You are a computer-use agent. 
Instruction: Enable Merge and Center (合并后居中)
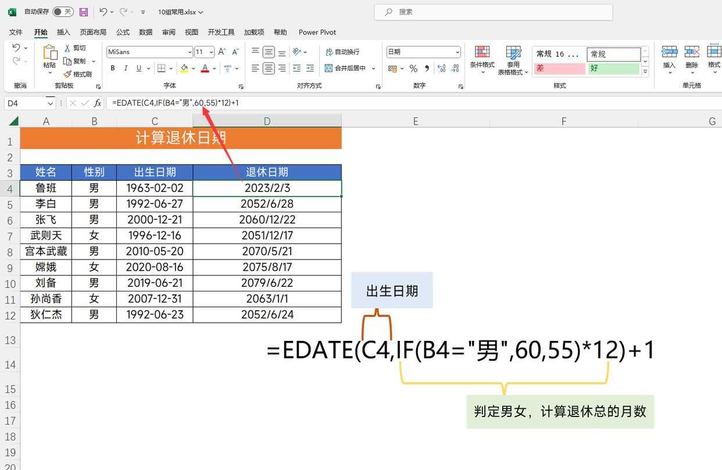tap(348, 68)
